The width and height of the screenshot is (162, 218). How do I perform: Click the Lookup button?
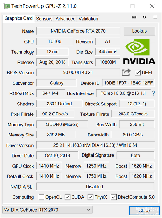point(139,31)
